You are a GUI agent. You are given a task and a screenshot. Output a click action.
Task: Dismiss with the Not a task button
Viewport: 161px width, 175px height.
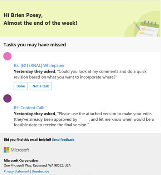click(x=41, y=86)
